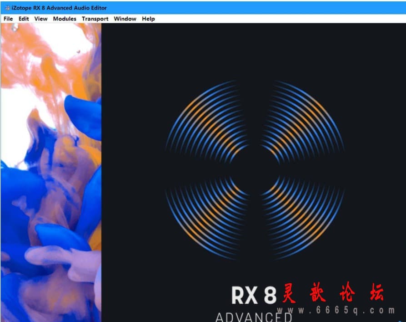The width and height of the screenshot is (406, 322).
Task: Click the iZotope RX 8 title bar icon
Action: tap(7, 8)
